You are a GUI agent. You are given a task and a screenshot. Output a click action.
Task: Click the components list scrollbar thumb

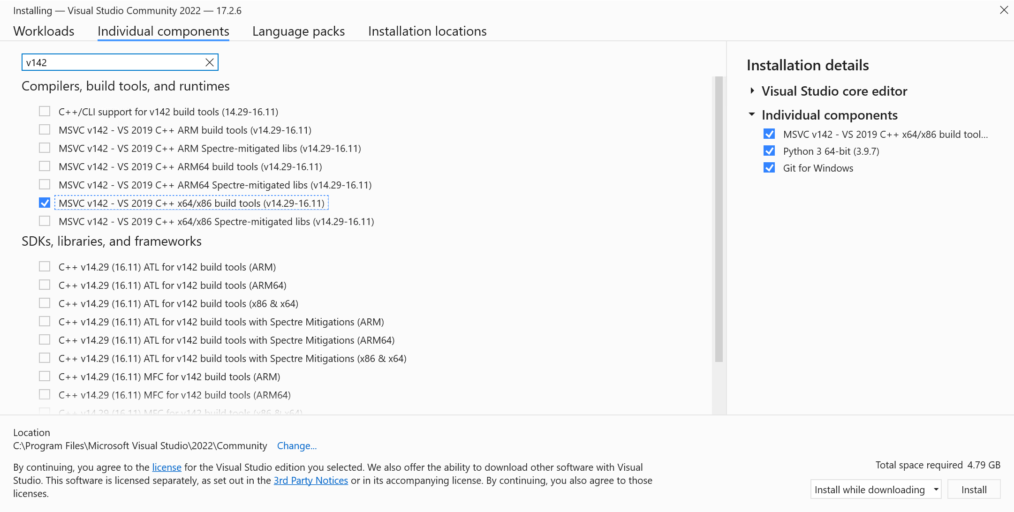719,219
